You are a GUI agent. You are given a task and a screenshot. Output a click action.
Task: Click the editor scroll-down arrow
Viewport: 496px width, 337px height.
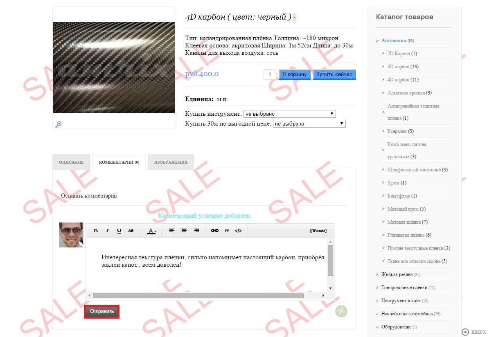330,288
